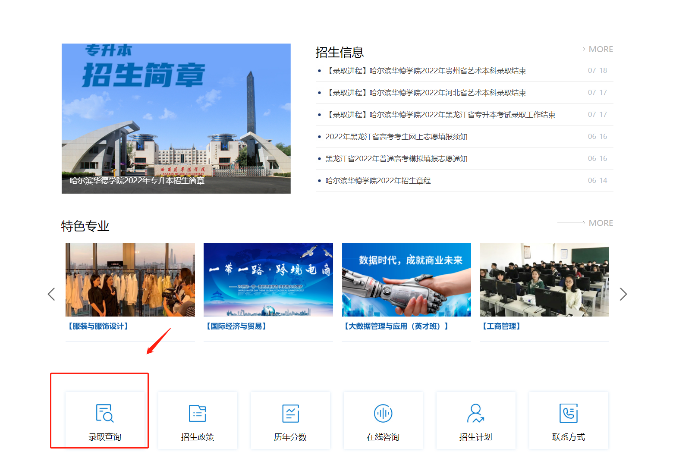Screen dimensions: 698x458
Task: Select the 国际经济与贸易 major title link
Action: coord(236,326)
